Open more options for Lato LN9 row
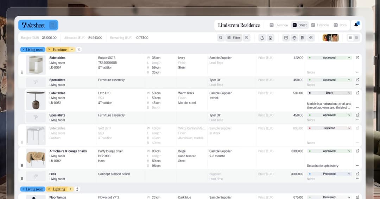The height and width of the screenshot is (199, 380). tap(358, 108)
